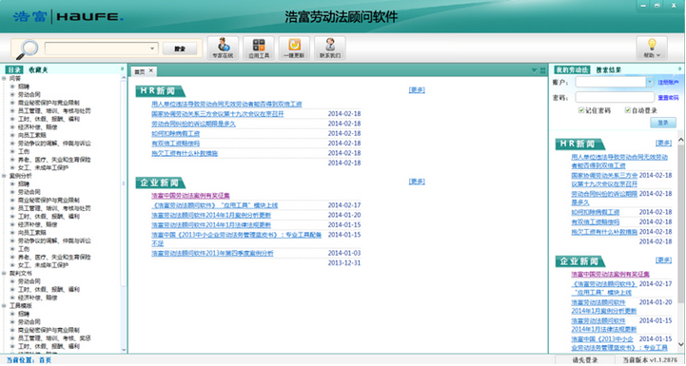Click the magnifying glass search icon
686x366 pixels.
click(x=27, y=49)
